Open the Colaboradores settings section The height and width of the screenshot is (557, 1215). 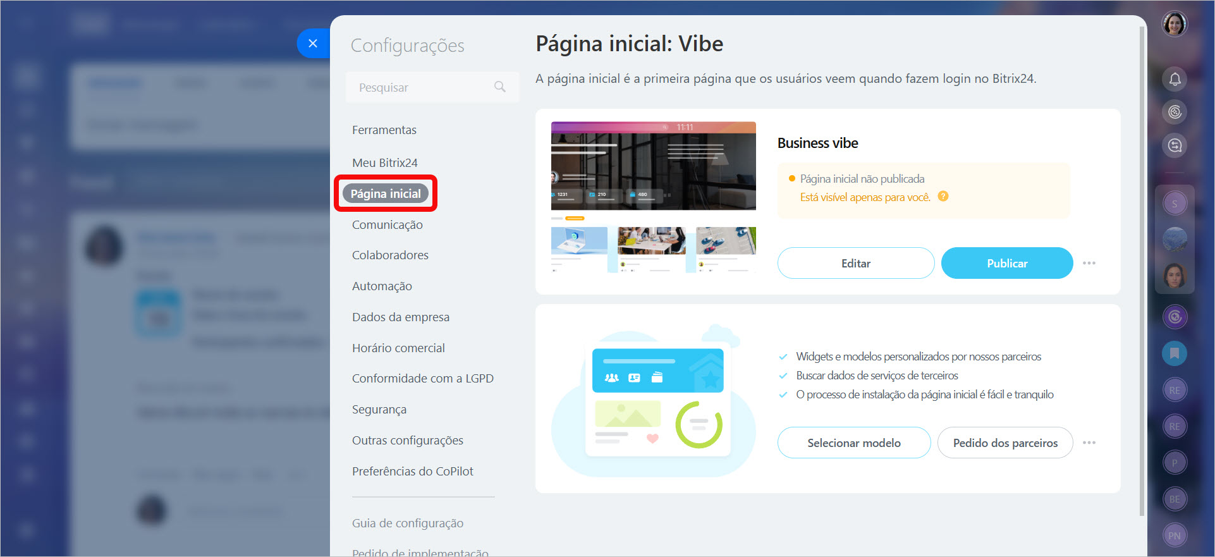pos(390,255)
